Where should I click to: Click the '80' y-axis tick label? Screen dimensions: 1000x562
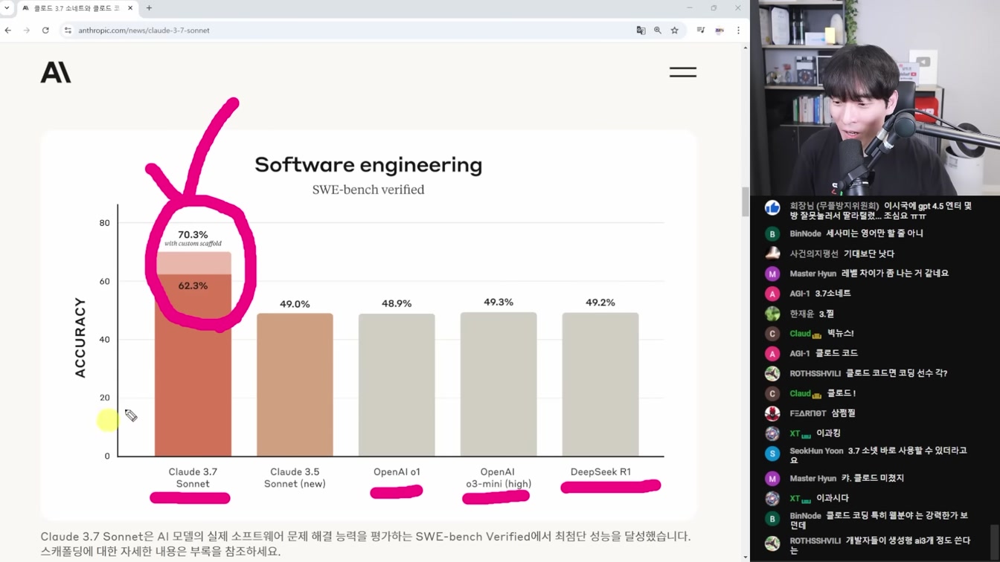(x=104, y=223)
